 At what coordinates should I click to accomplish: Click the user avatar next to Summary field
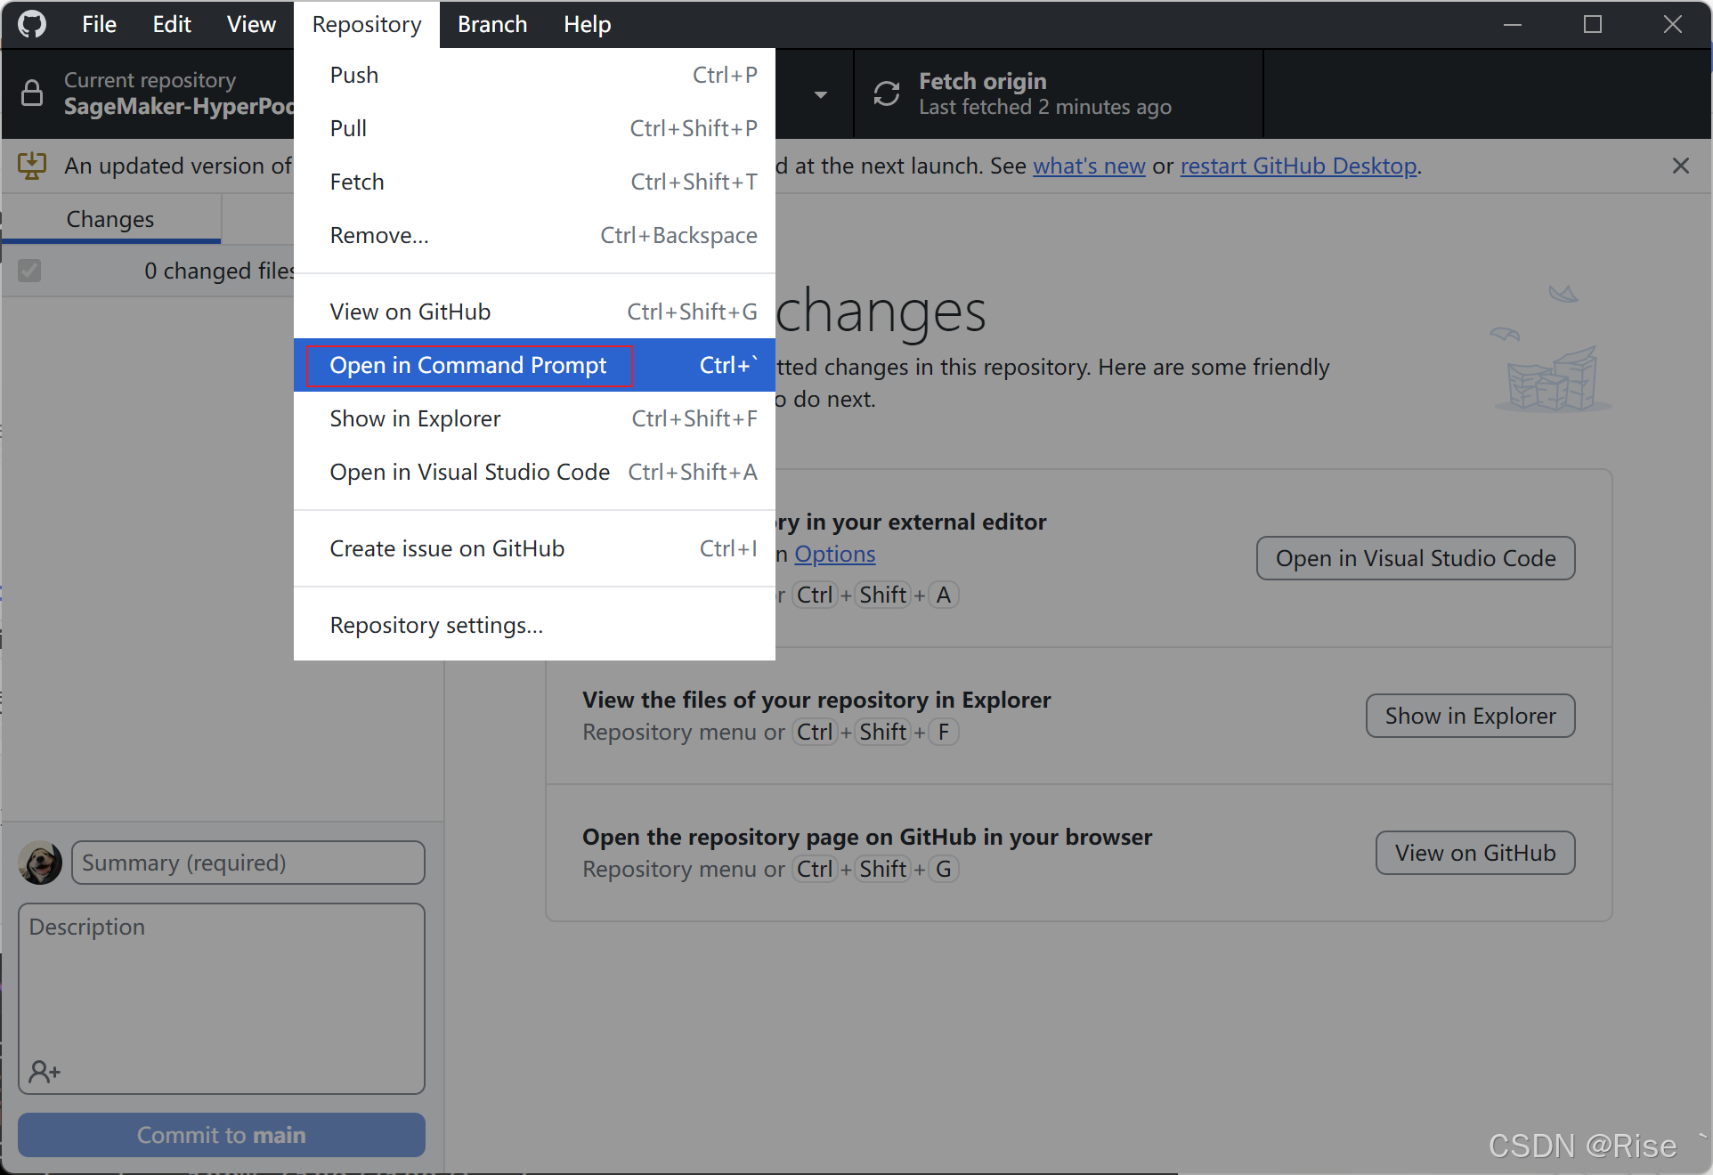(x=40, y=862)
